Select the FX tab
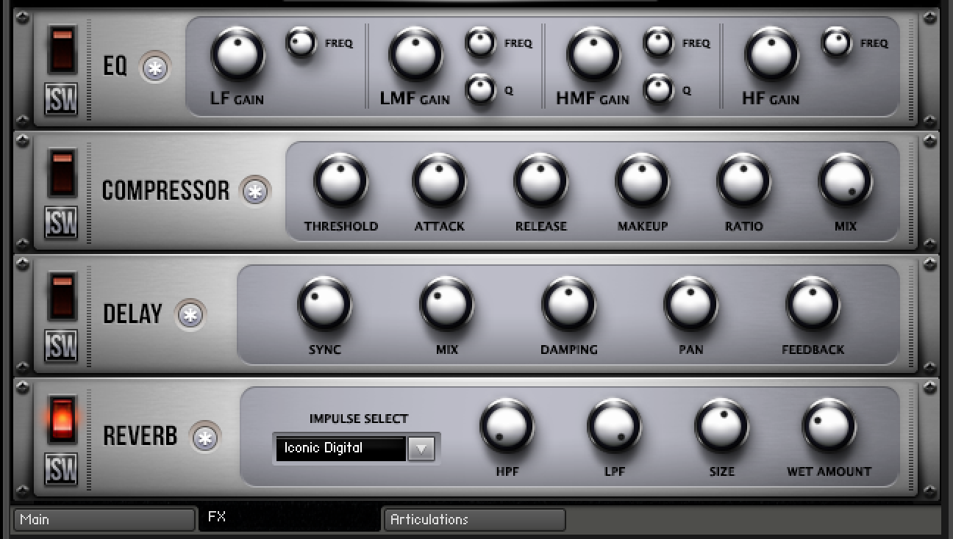Screen dimensions: 953x539 pos(289,516)
